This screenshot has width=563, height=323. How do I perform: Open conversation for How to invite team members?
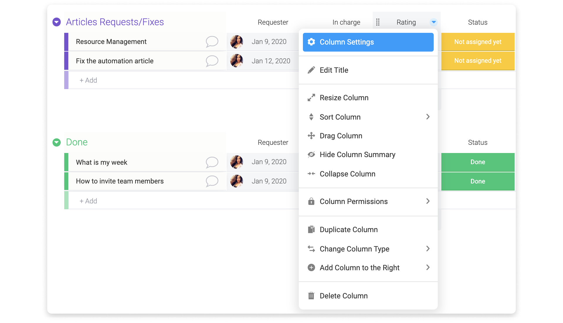coord(212,181)
